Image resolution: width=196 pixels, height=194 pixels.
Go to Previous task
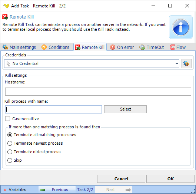click(57, 190)
